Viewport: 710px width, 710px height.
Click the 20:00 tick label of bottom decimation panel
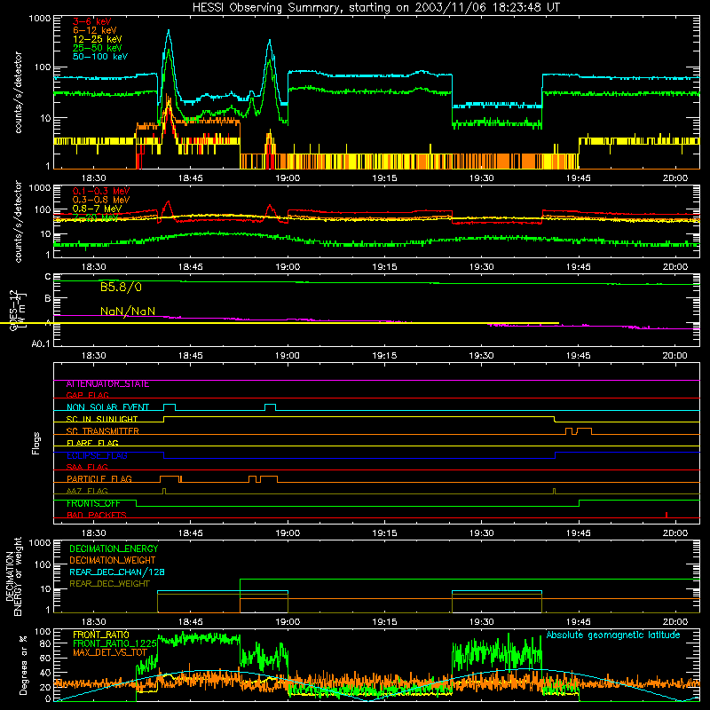(675, 622)
